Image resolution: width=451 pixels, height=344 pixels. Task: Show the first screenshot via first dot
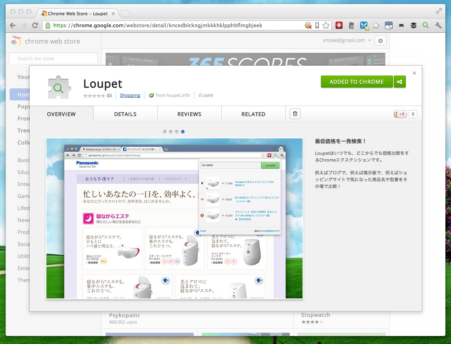pyautogui.click(x=164, y=132)
